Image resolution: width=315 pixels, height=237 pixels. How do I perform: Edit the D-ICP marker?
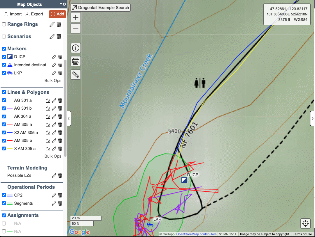coord(54,57)
